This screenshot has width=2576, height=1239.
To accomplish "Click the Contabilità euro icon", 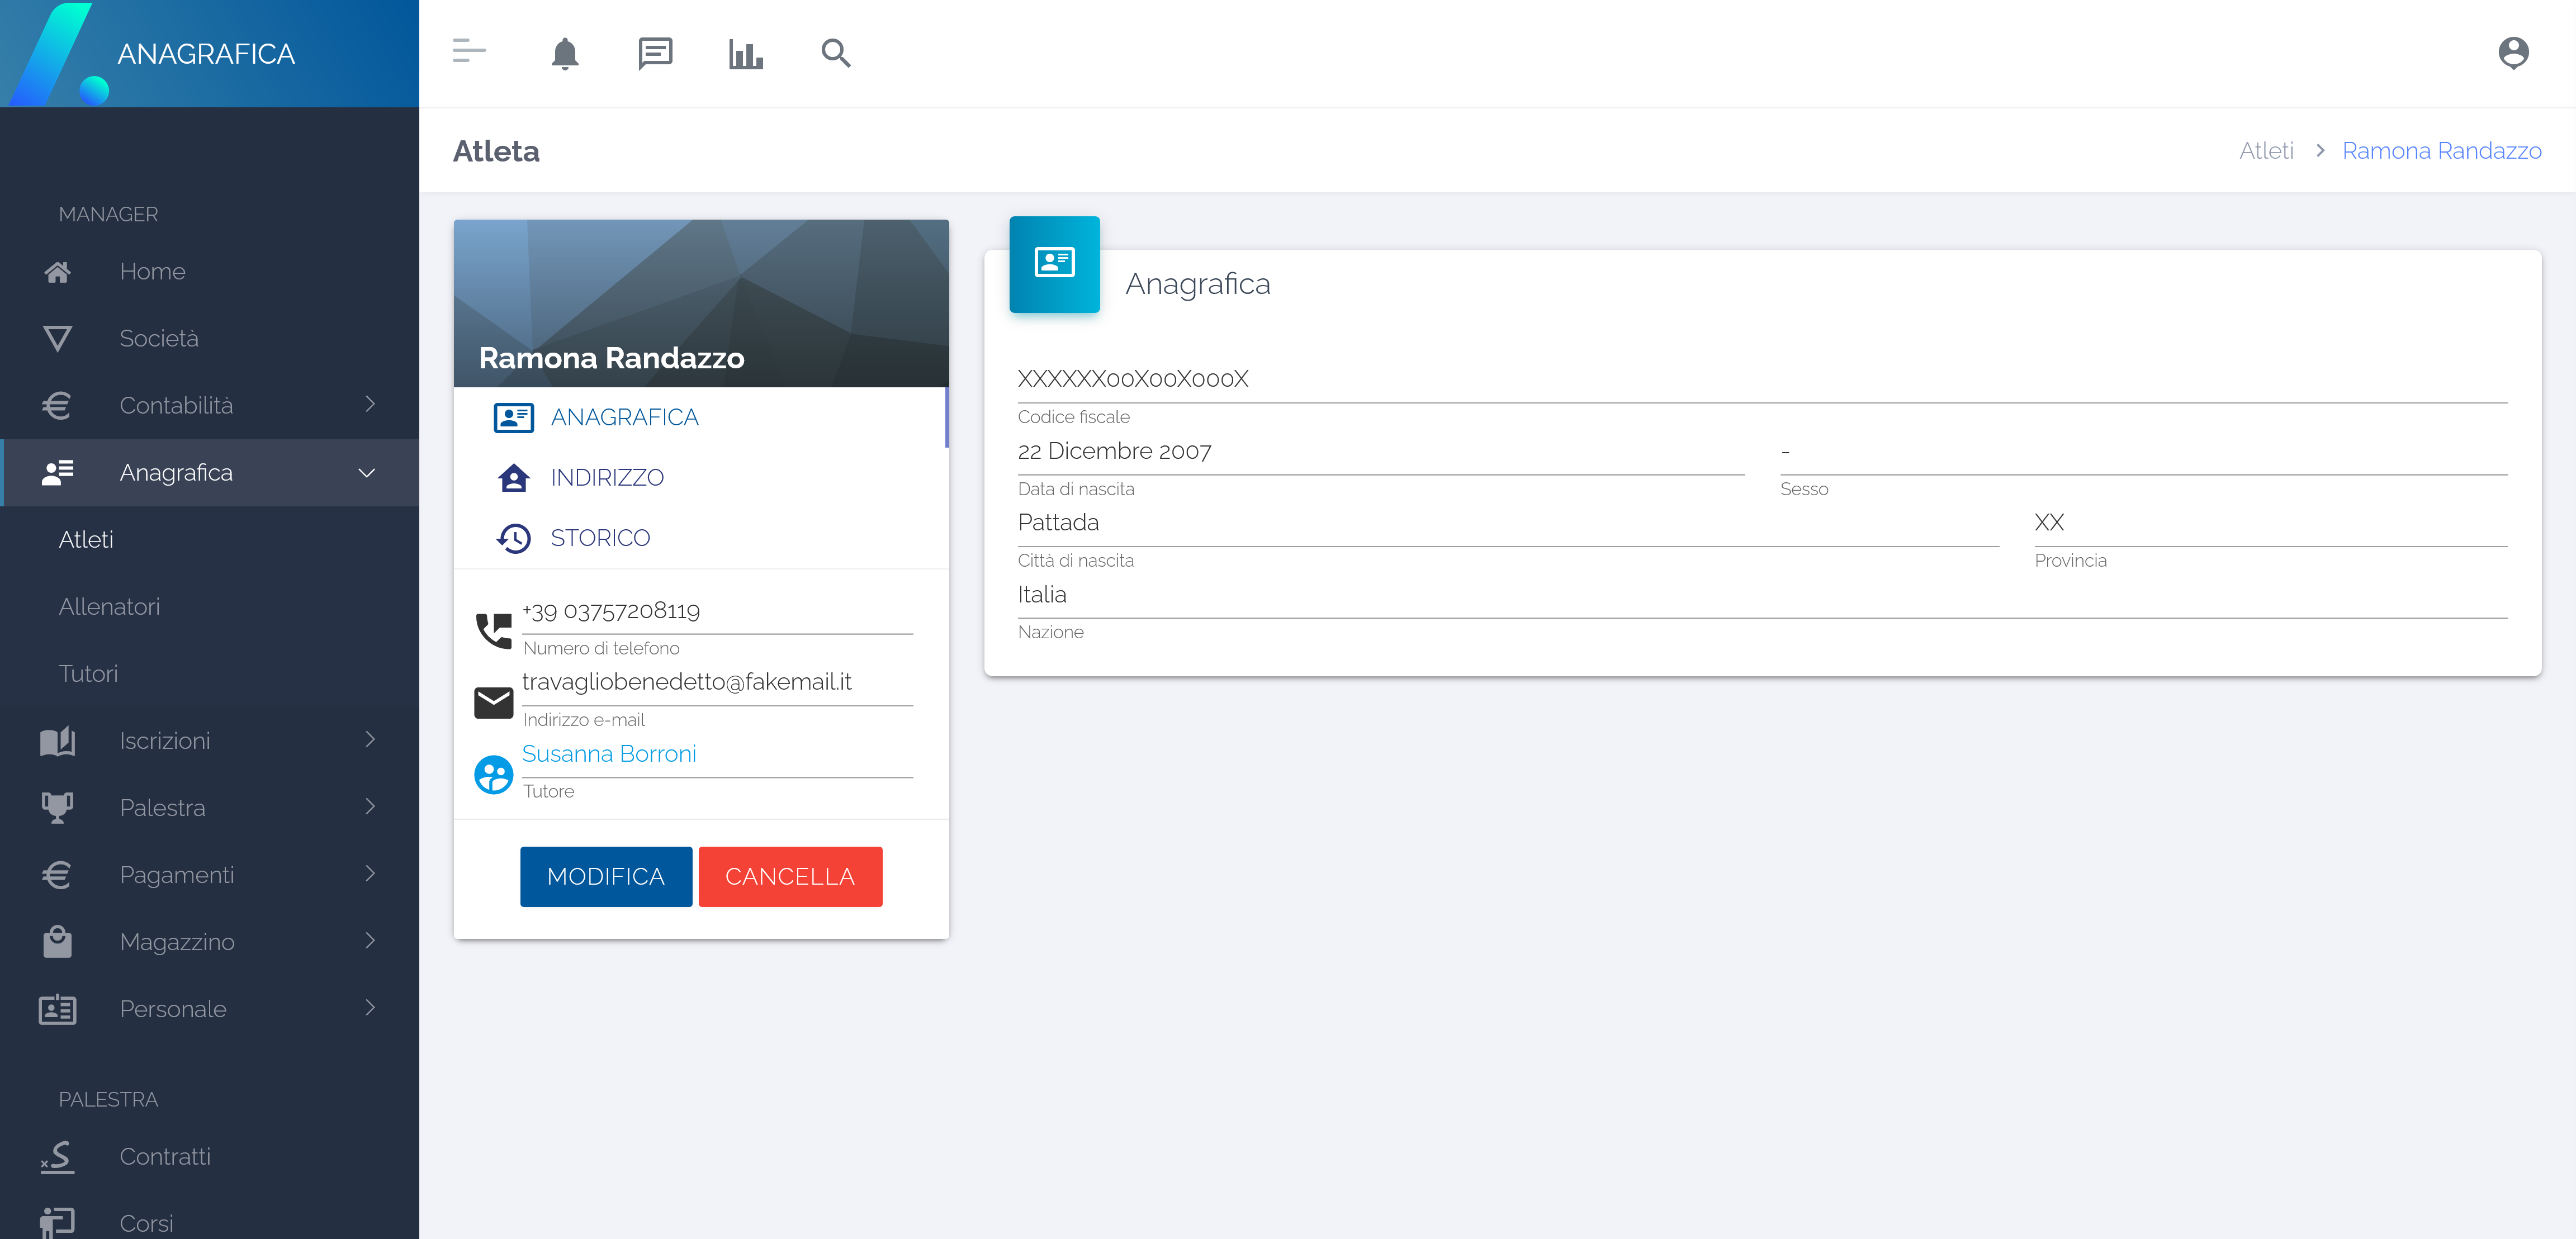I will coord(57,406).
